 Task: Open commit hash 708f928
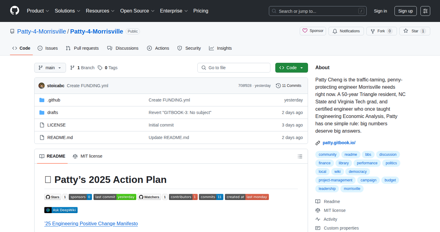click(x=245, y=86)
